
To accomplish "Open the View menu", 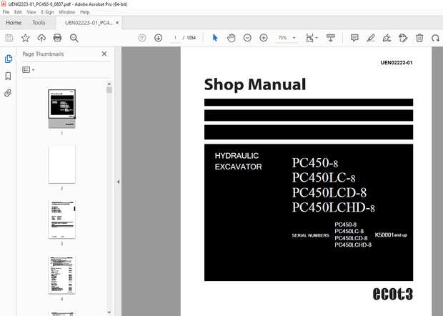I will (x=31, y=12).
